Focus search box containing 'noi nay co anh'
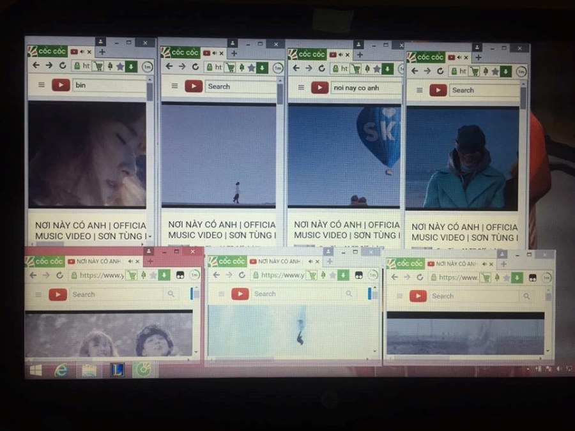This screenshot has width=575, height=431. pyautogui.click(x=366, y=88)
